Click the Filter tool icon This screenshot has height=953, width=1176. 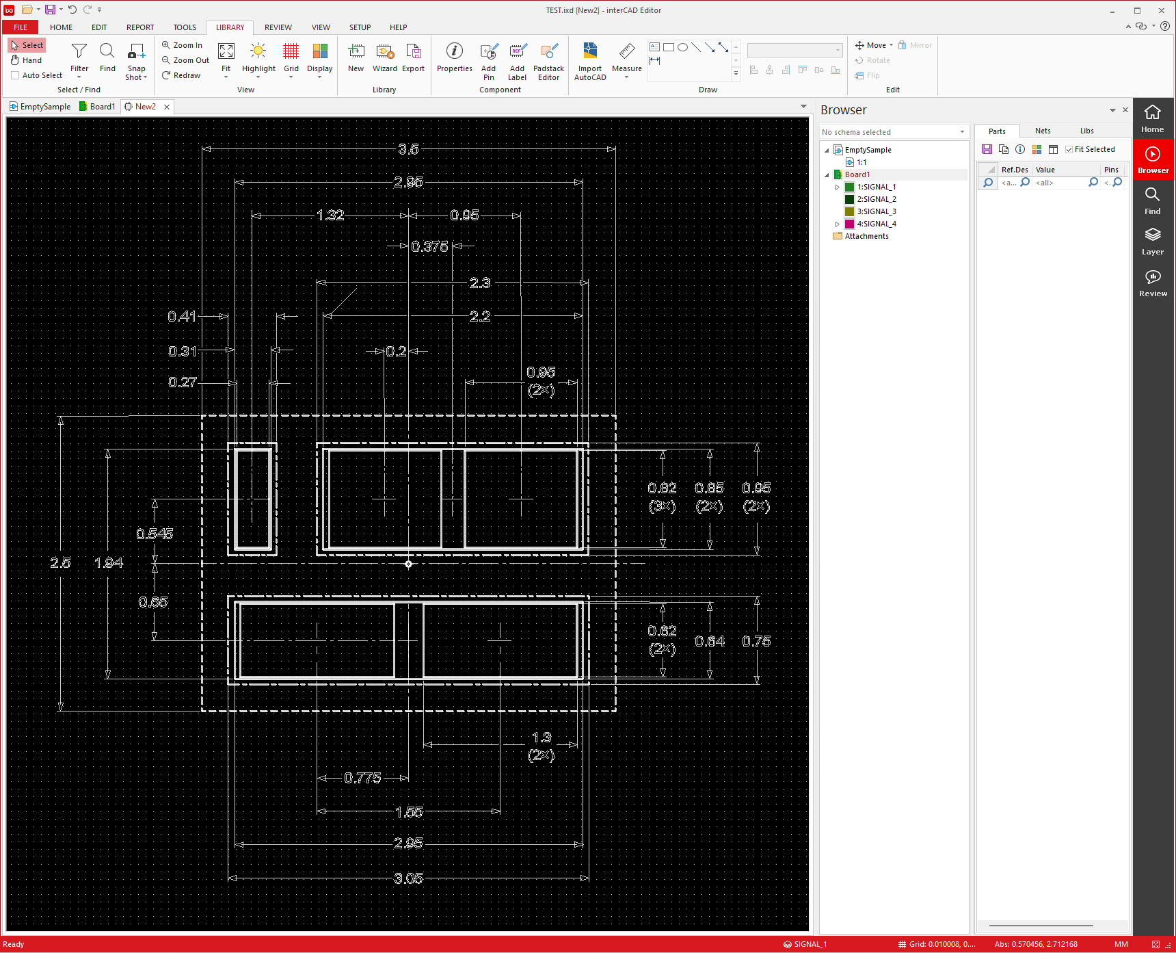coord(79,51)
